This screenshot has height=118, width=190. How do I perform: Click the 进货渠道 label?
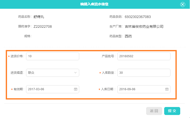point(17,73)
